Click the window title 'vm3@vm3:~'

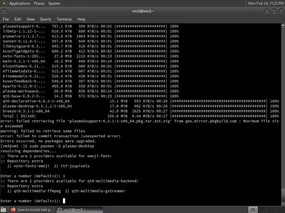point(143,11)
